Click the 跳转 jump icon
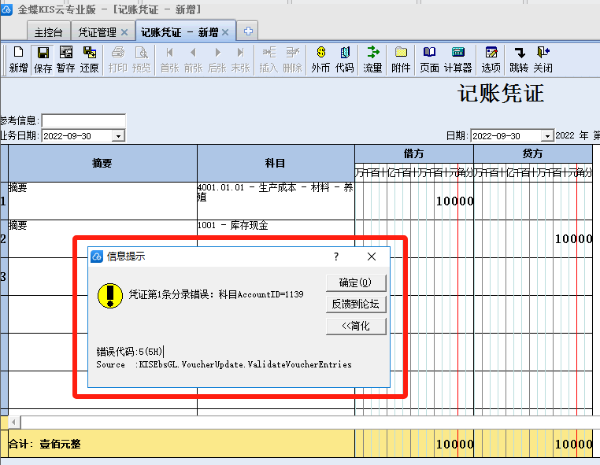This screenshot has width=600, height=465. pos(519,60)
